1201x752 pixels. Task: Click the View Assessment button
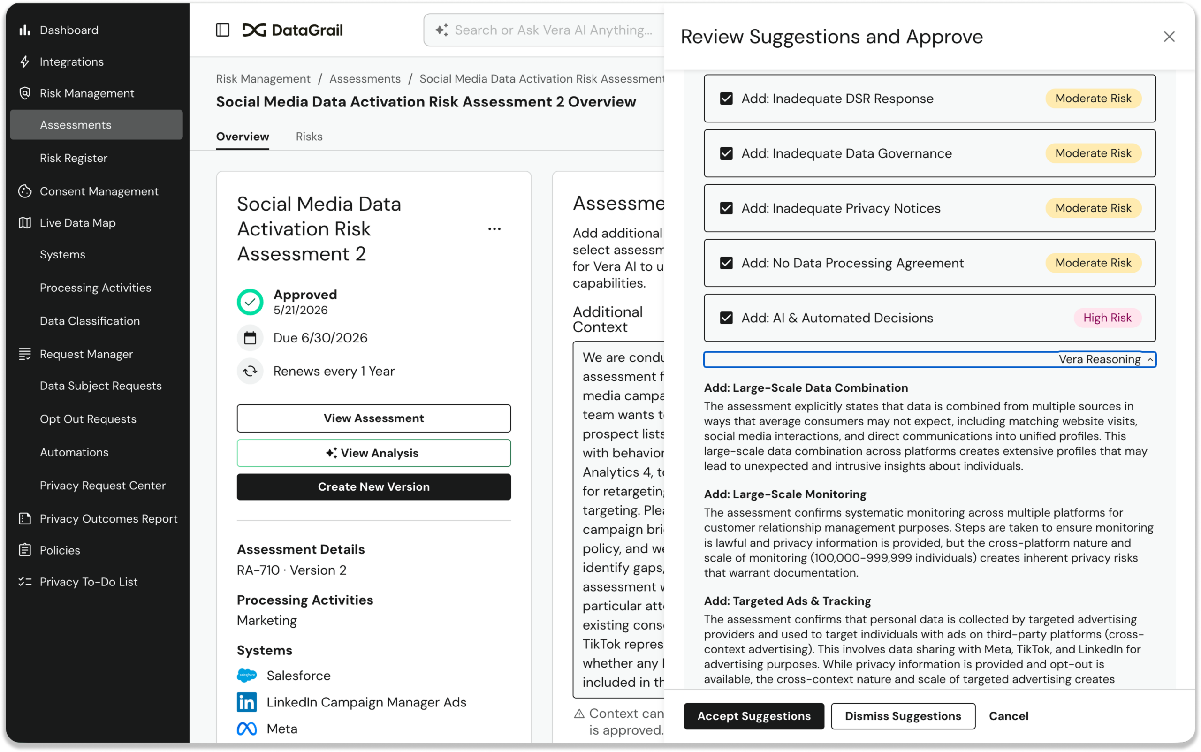[x=373, y=418]
